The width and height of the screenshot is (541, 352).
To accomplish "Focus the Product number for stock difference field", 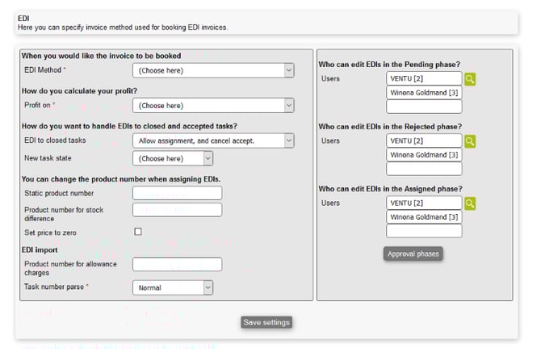I will click(x=177, y=210).
